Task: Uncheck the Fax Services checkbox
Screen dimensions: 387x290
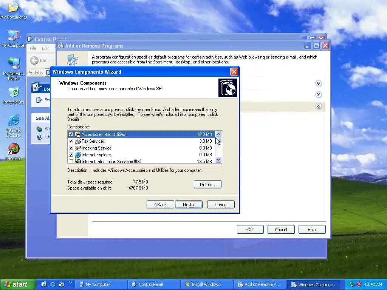Action: point(71,141)
